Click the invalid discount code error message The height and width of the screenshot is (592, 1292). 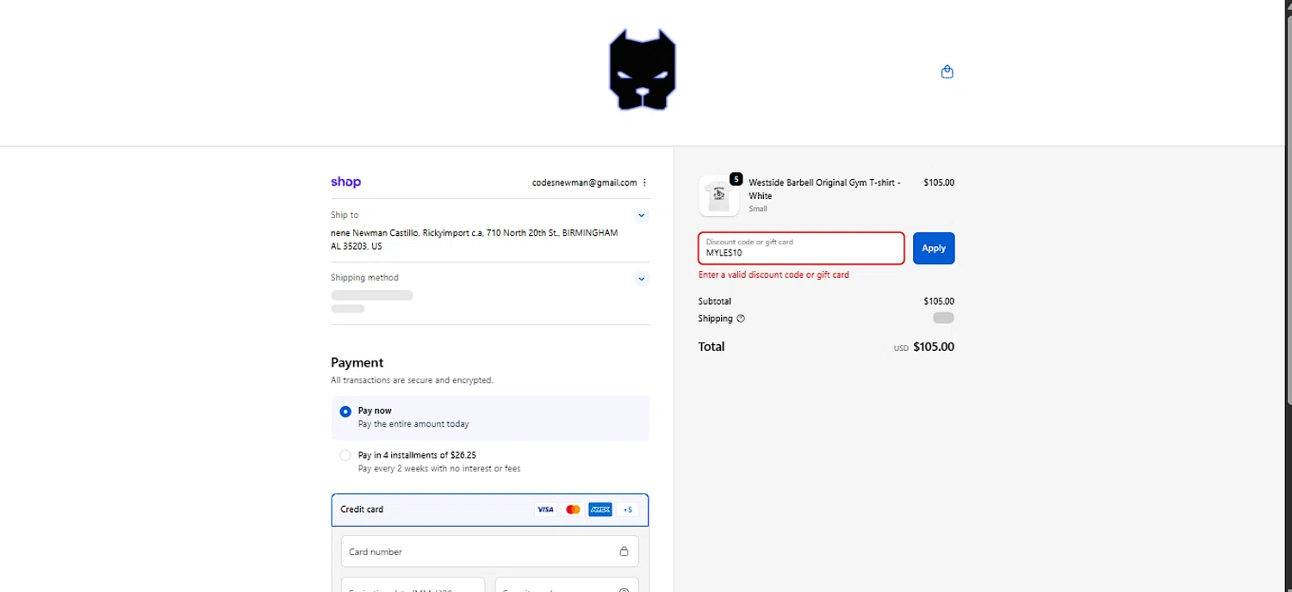pos(773,275)
